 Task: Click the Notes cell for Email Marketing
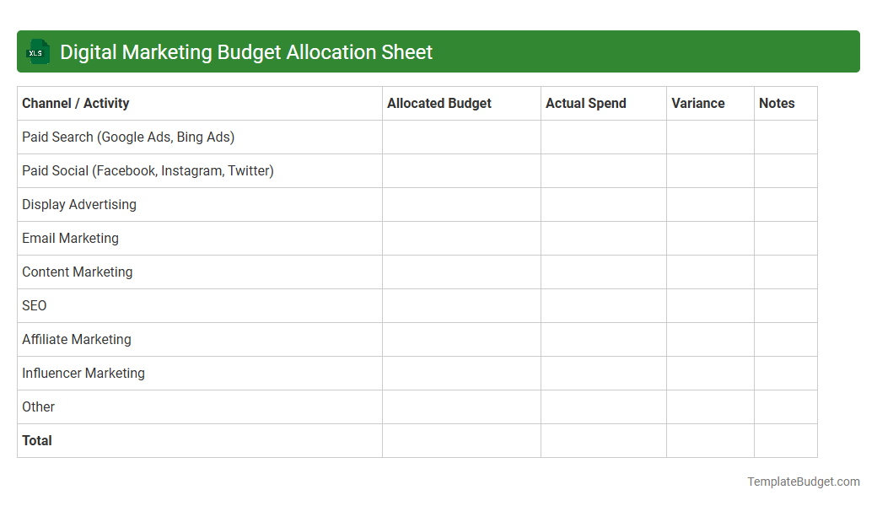click(x=785, y=238)
